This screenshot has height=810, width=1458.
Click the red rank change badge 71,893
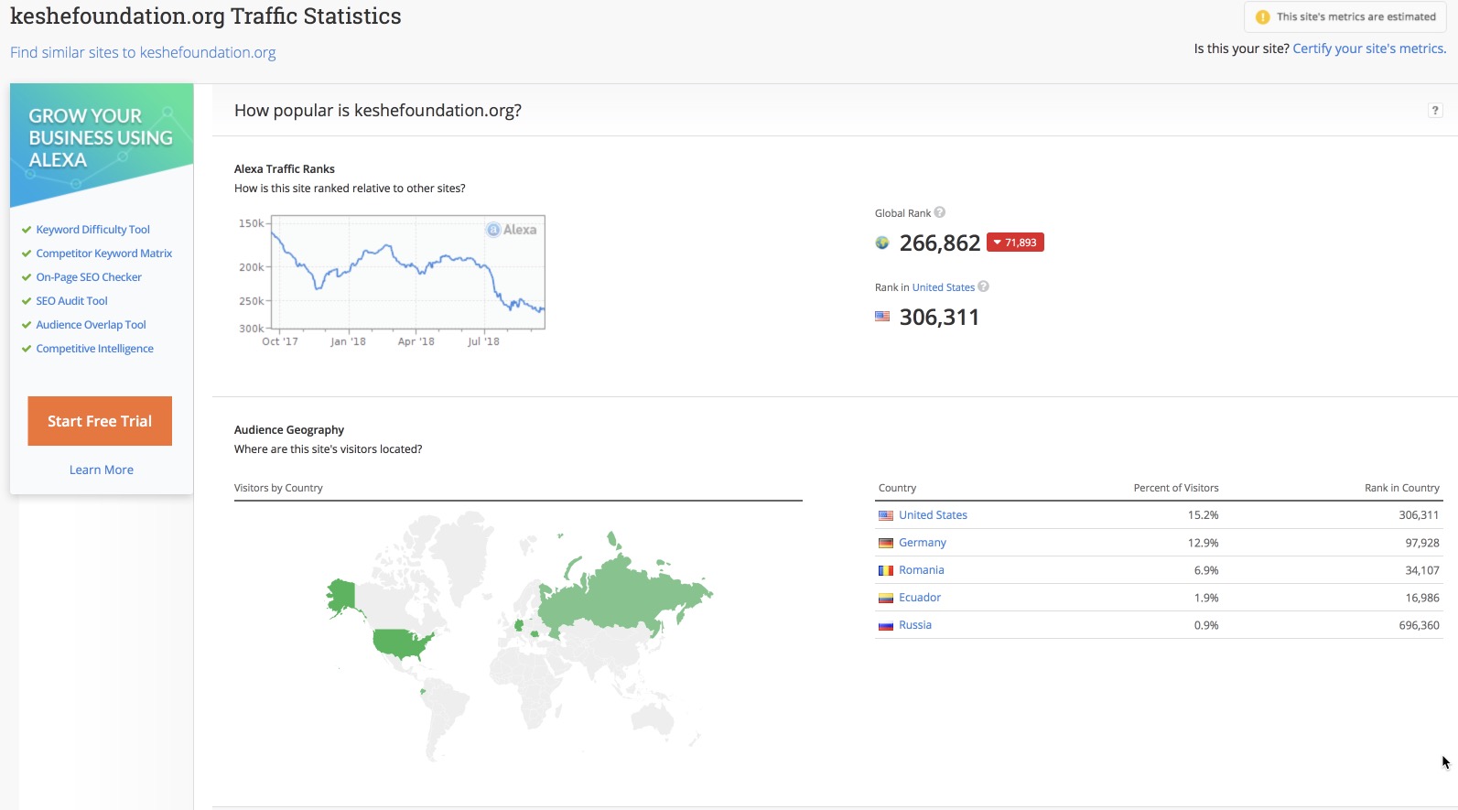click(x=1015, y=243)
